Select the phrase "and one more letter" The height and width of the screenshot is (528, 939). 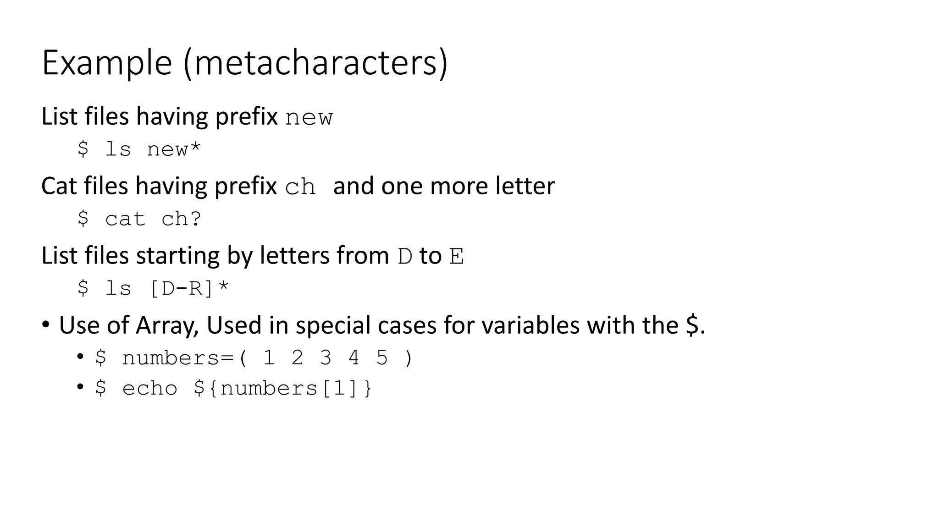point(444,186)
